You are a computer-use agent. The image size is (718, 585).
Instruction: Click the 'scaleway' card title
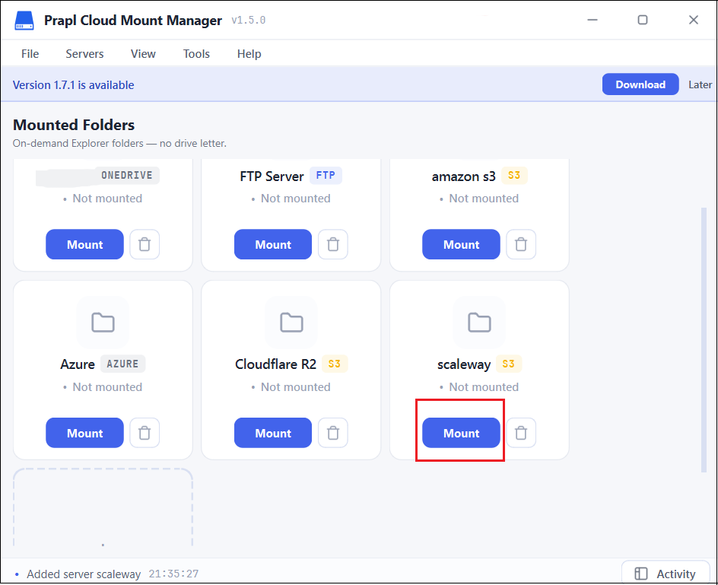point(464,364)
